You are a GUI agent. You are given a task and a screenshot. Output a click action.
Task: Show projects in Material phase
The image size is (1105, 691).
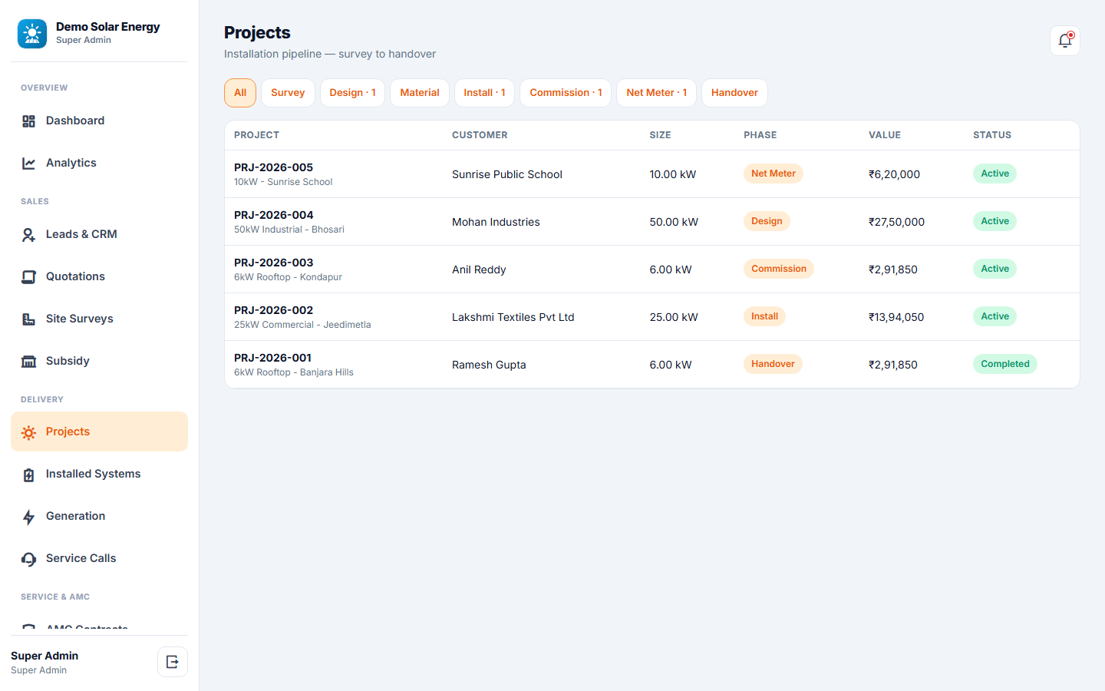pos(420,93)
